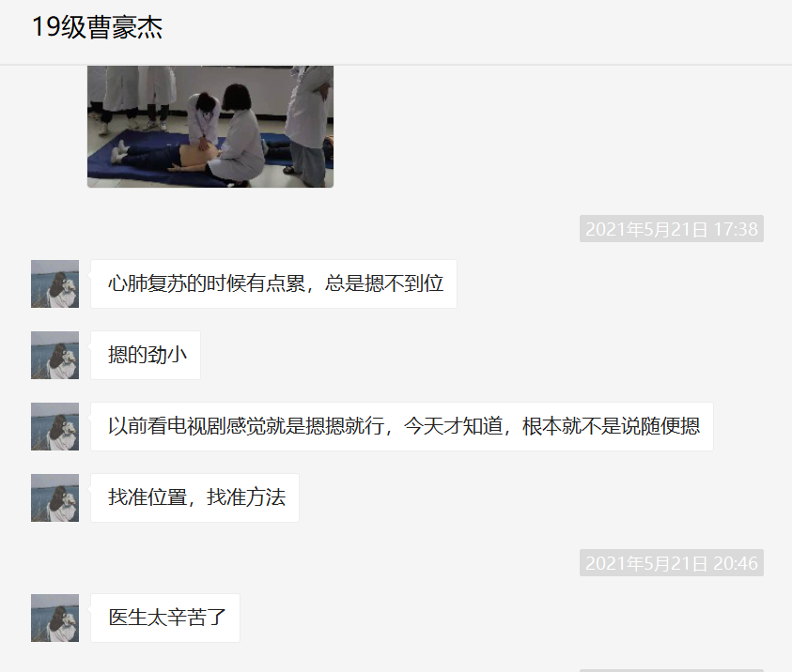Select the message 心肺复苏的时候有点累，总是摁不到位
792x672 pixels.
[273, 284]
